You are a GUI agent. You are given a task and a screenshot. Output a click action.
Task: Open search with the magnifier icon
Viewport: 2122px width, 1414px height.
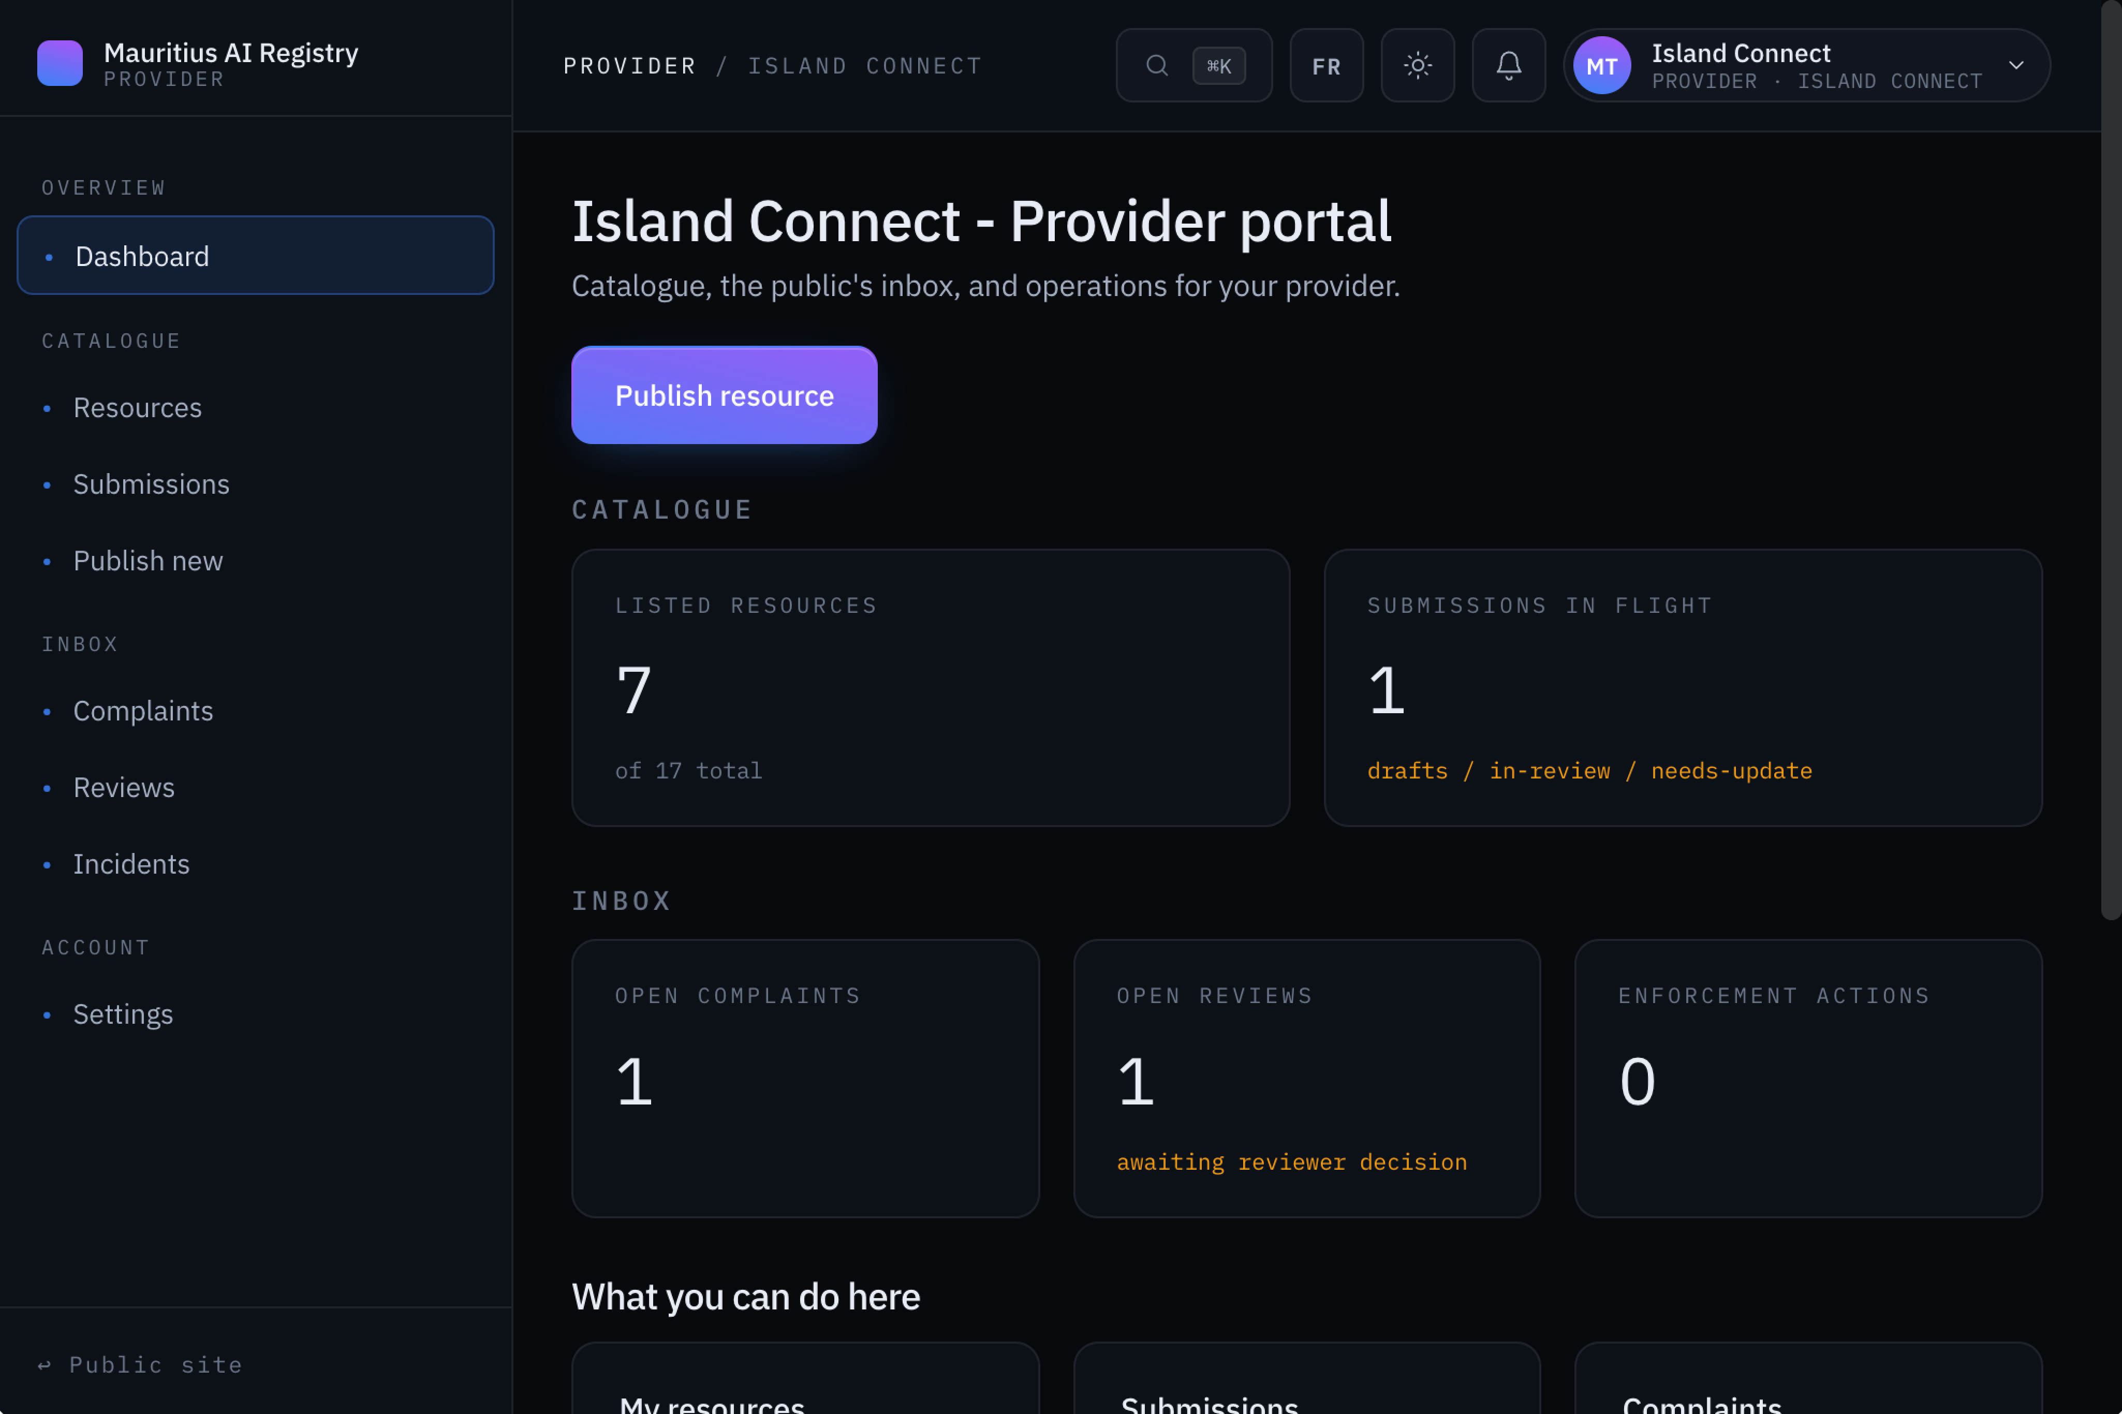[x=1156, y=65]
